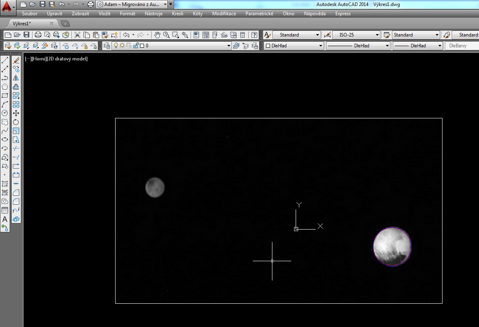479x327 pixels.
Task: Open the Zobrazit menu
Action: pos(80,14)
